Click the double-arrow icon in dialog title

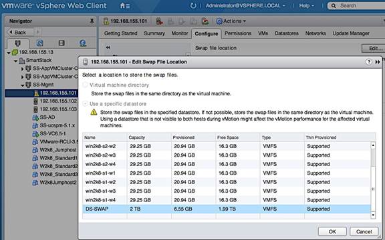click(378, 62)
